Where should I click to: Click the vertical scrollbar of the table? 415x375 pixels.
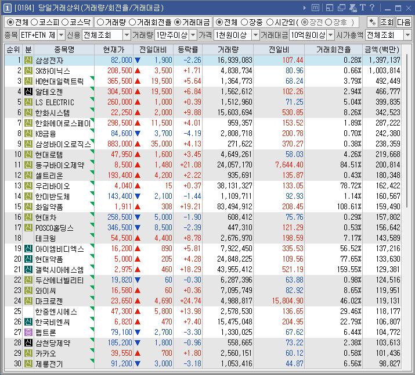coord(407,130)
